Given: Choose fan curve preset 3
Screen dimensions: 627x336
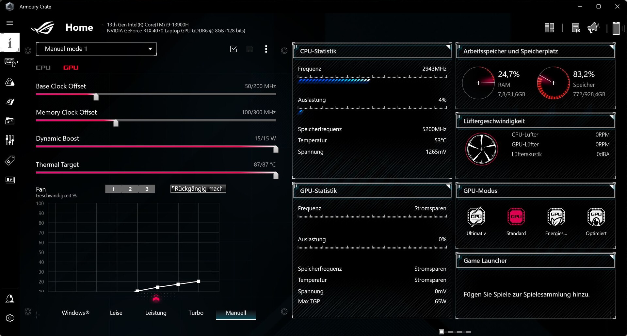Looking at the screenshot, I should coord(147,189).
